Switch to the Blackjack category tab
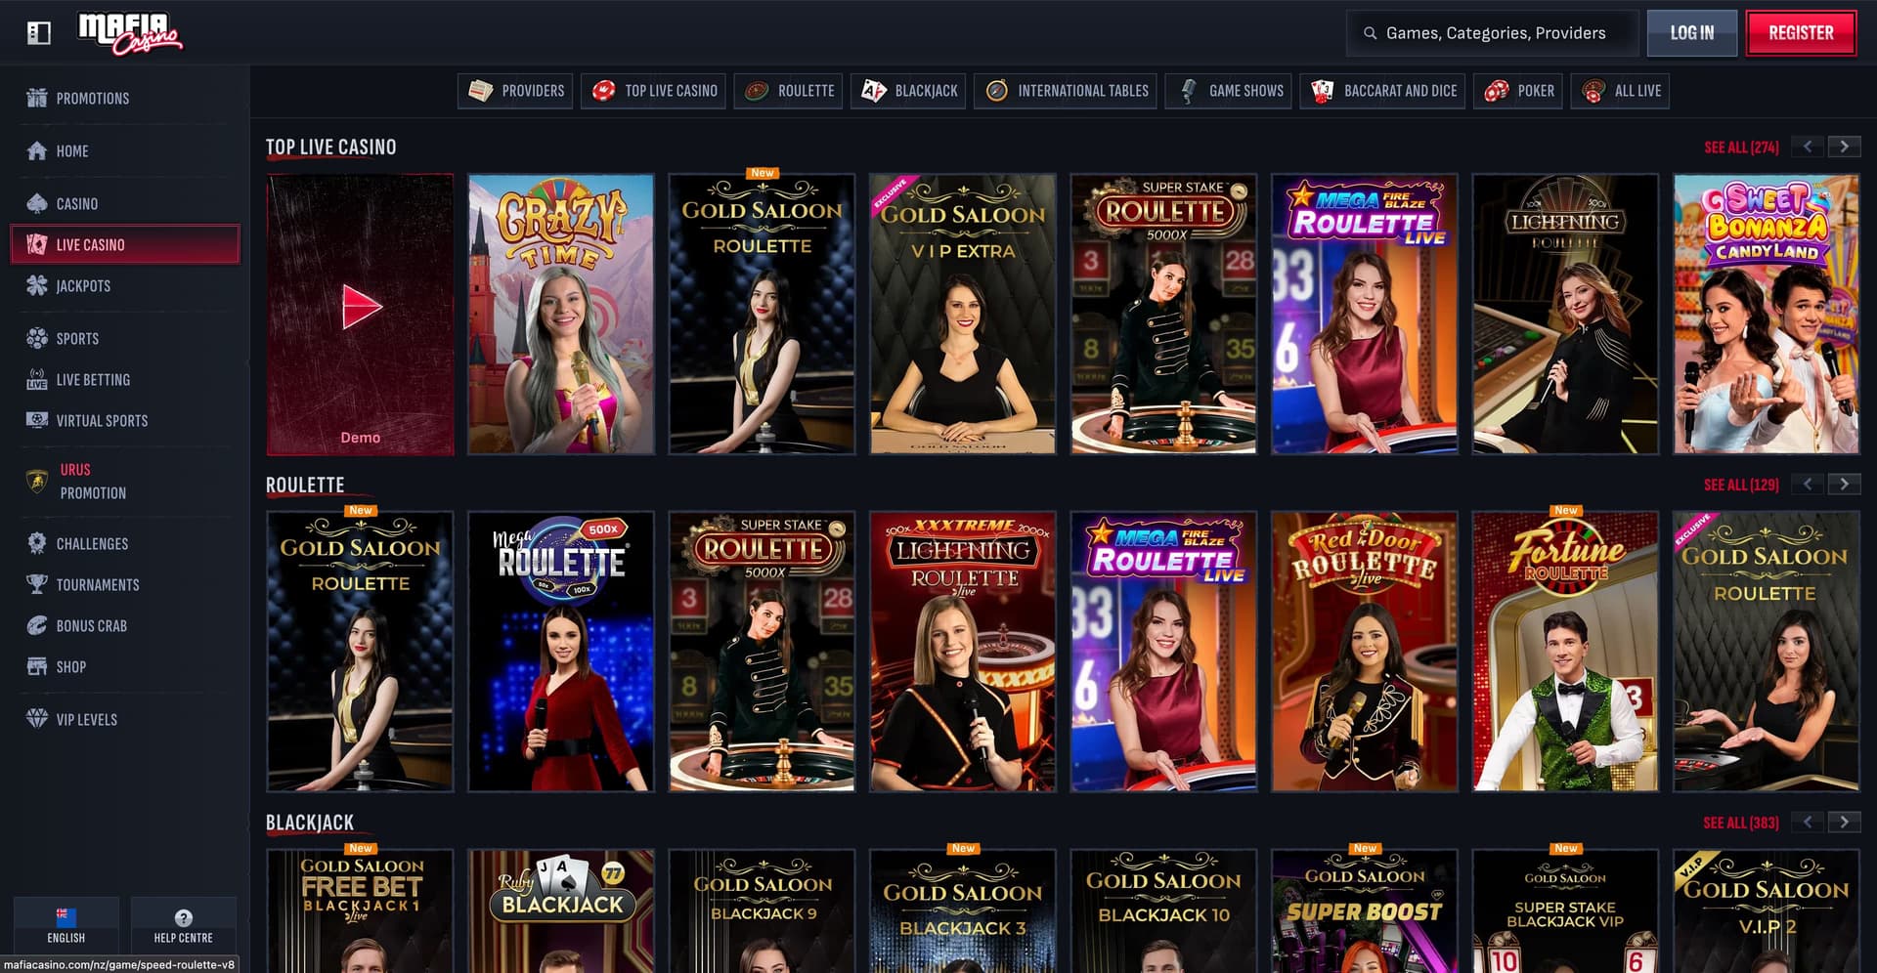The height and width of the screenshot is (973, 1877). point(907,91)
